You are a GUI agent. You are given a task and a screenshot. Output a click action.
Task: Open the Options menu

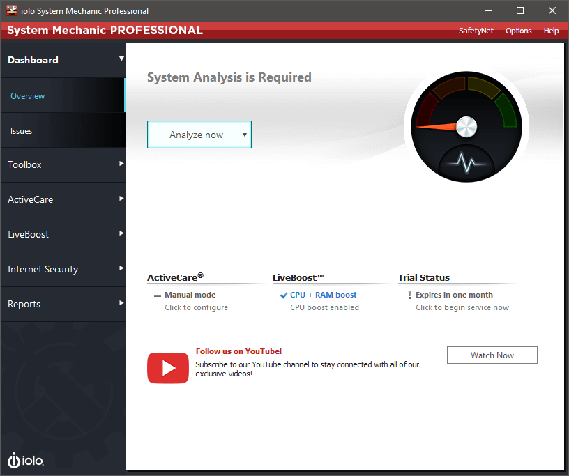[x=519, y=31]
